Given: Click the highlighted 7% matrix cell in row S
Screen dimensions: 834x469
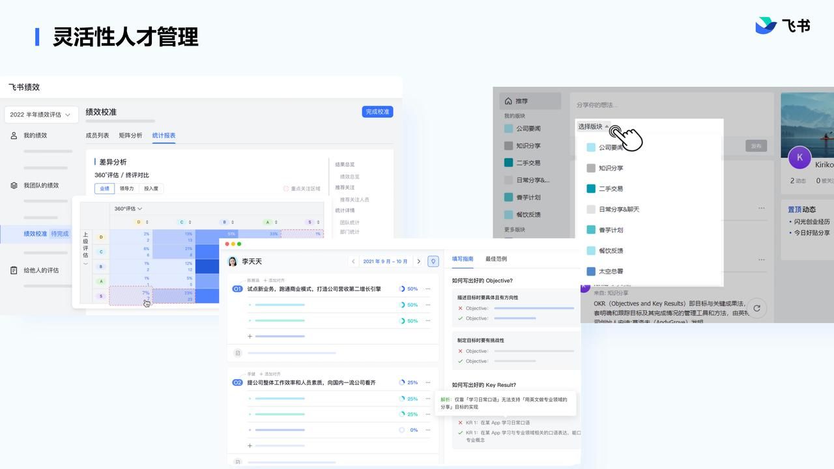Looking at the screenshot, I should point(130,296).
